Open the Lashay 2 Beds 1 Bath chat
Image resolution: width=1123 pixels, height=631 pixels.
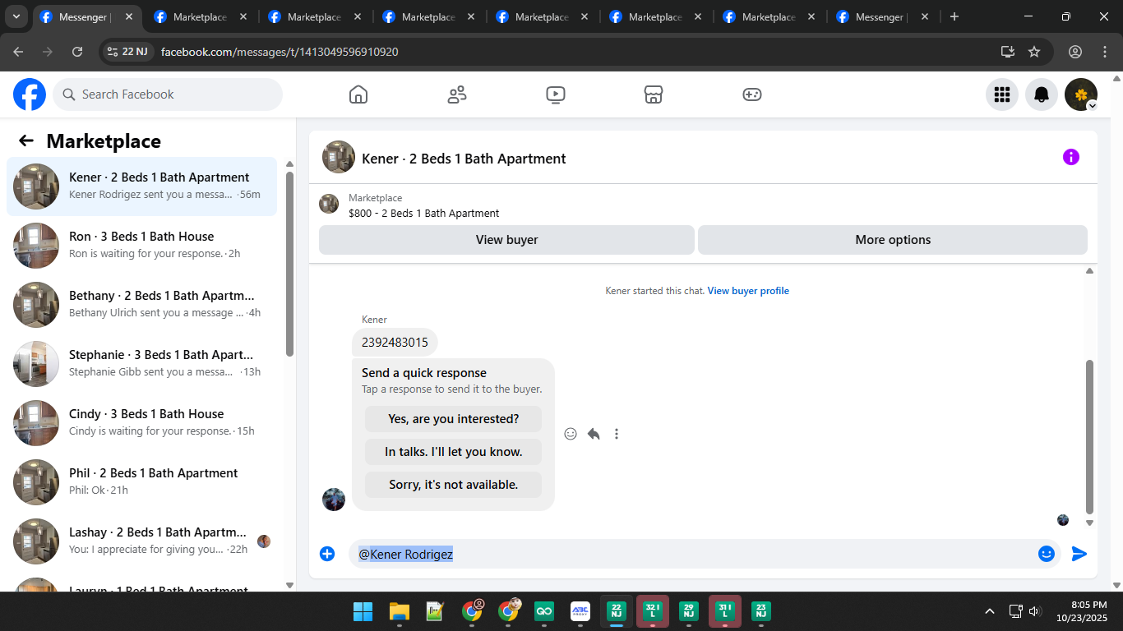pyautogui.click(x=141, y=541)
